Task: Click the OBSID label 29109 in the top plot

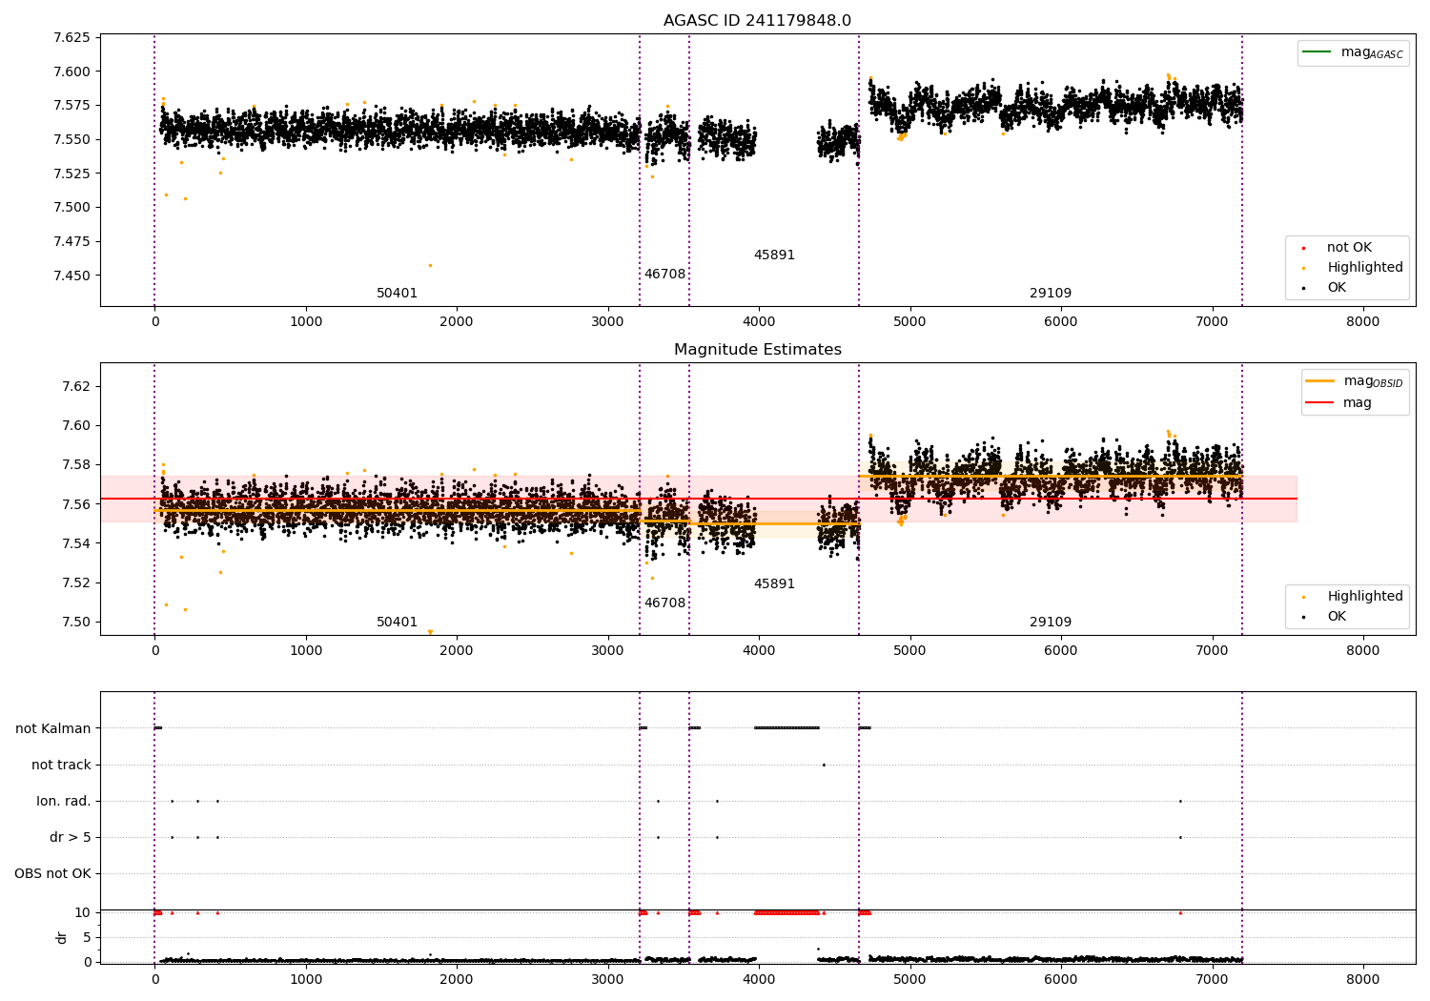Action: pos(1051,294)
